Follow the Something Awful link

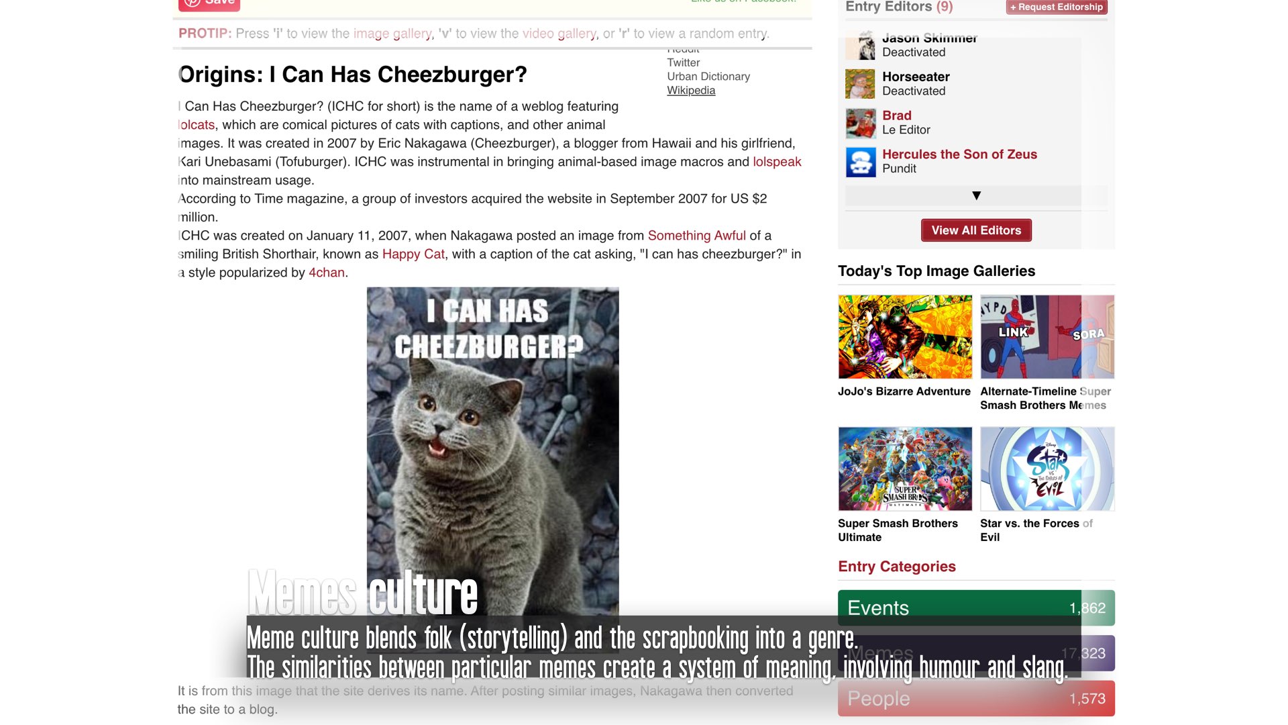pos(696,236)
